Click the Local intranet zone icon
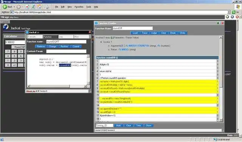This screenshot has height=142, width=242. (215, 140)
